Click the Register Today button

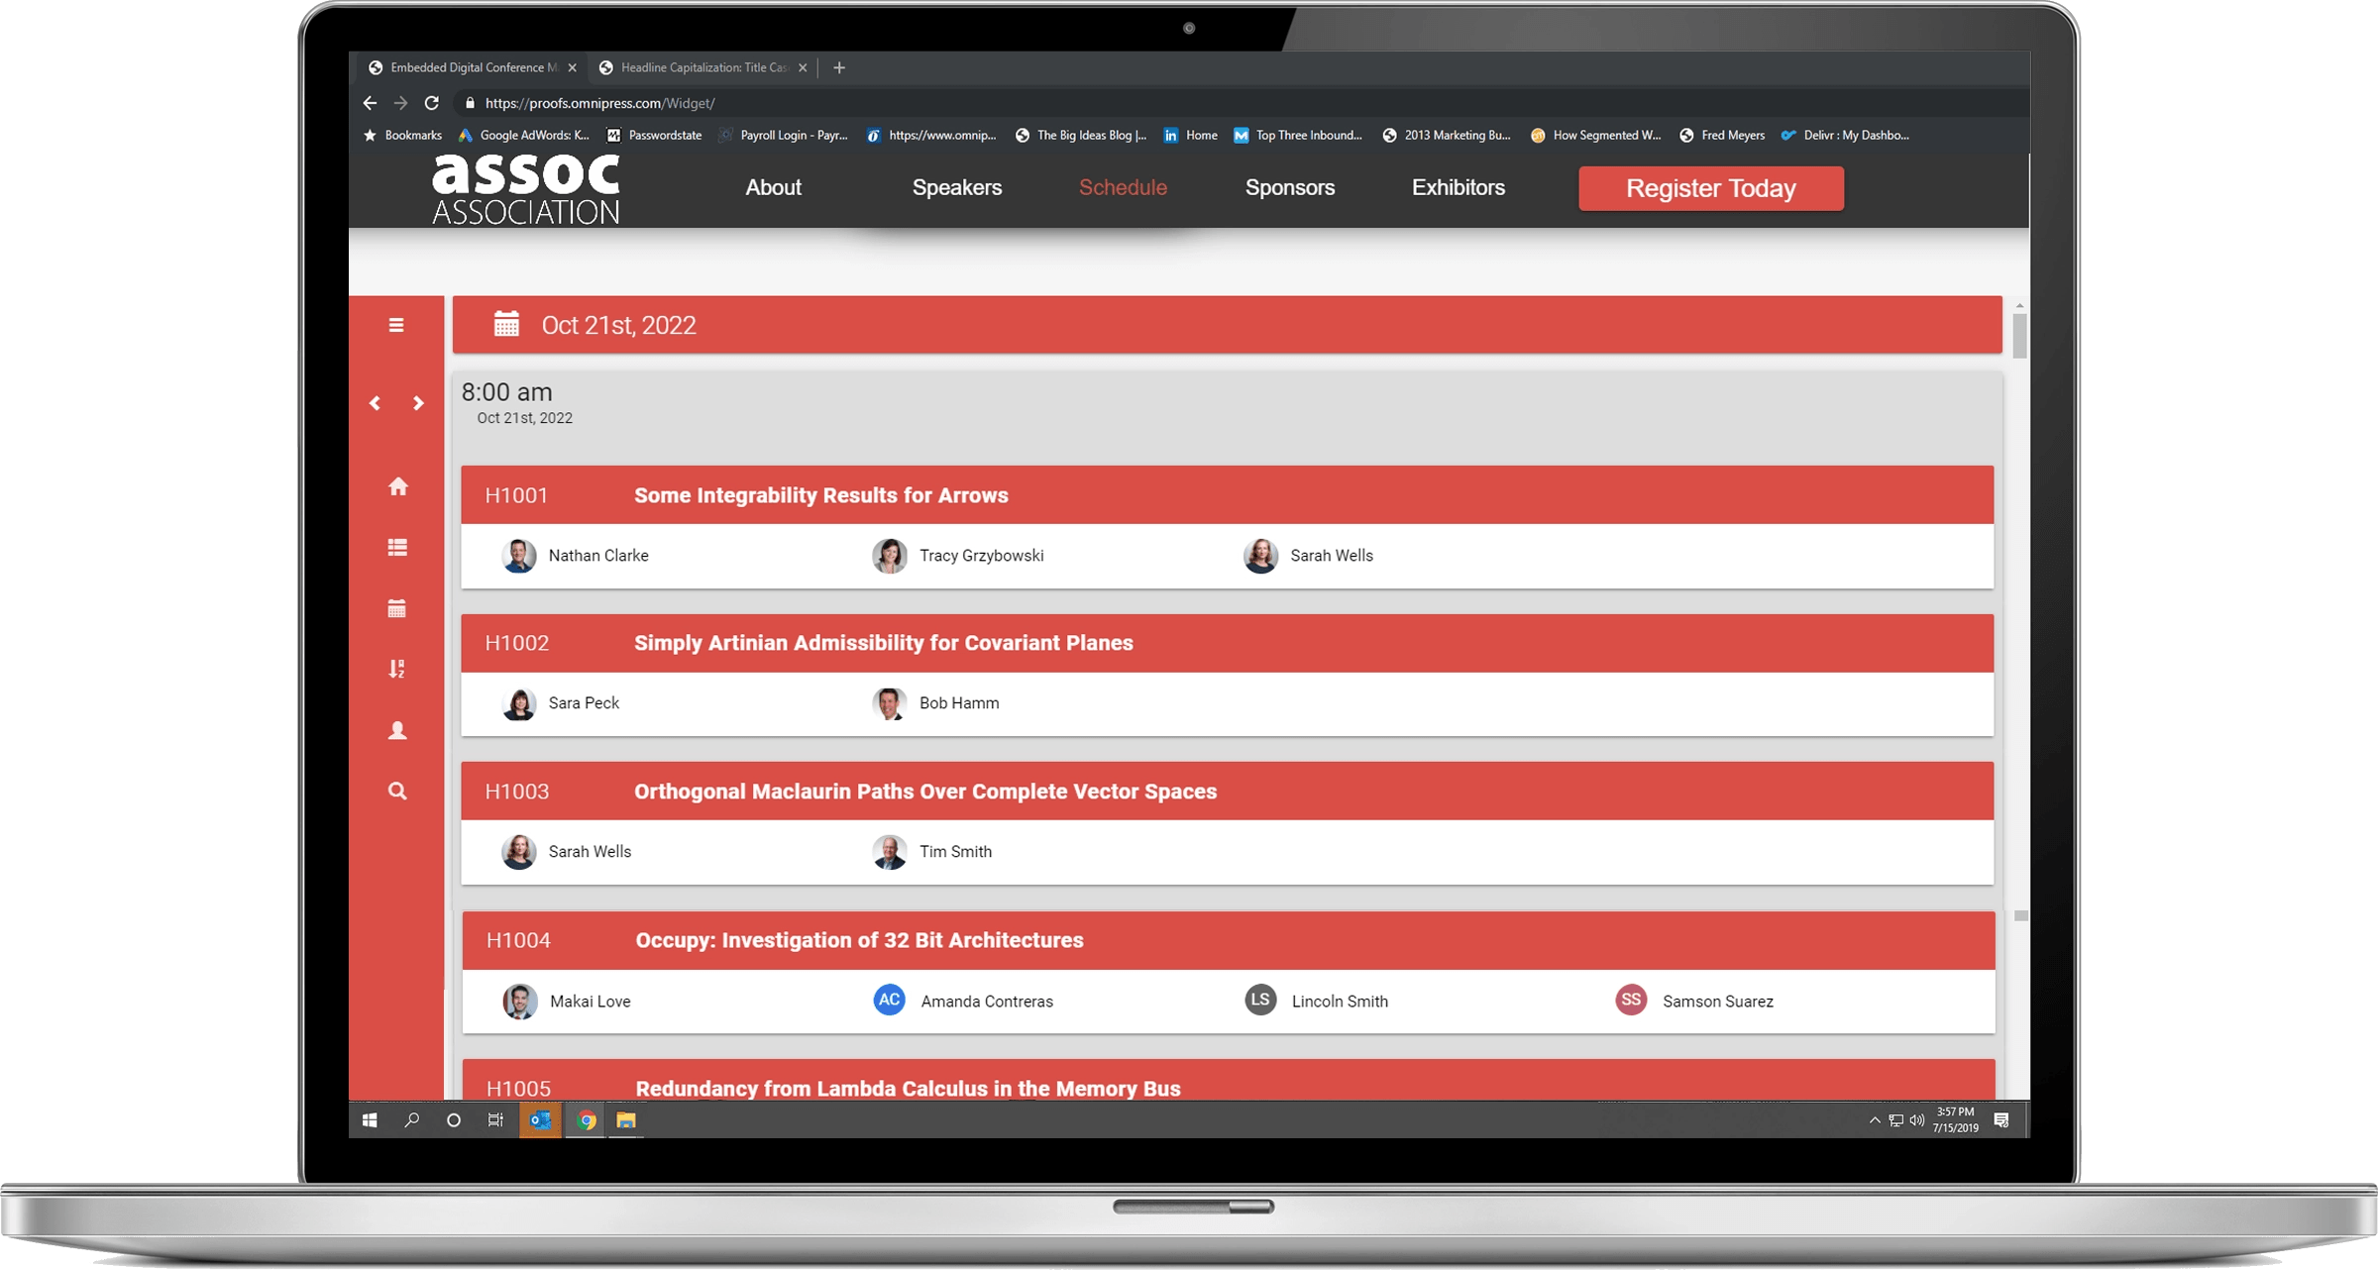pos(1710,188)
